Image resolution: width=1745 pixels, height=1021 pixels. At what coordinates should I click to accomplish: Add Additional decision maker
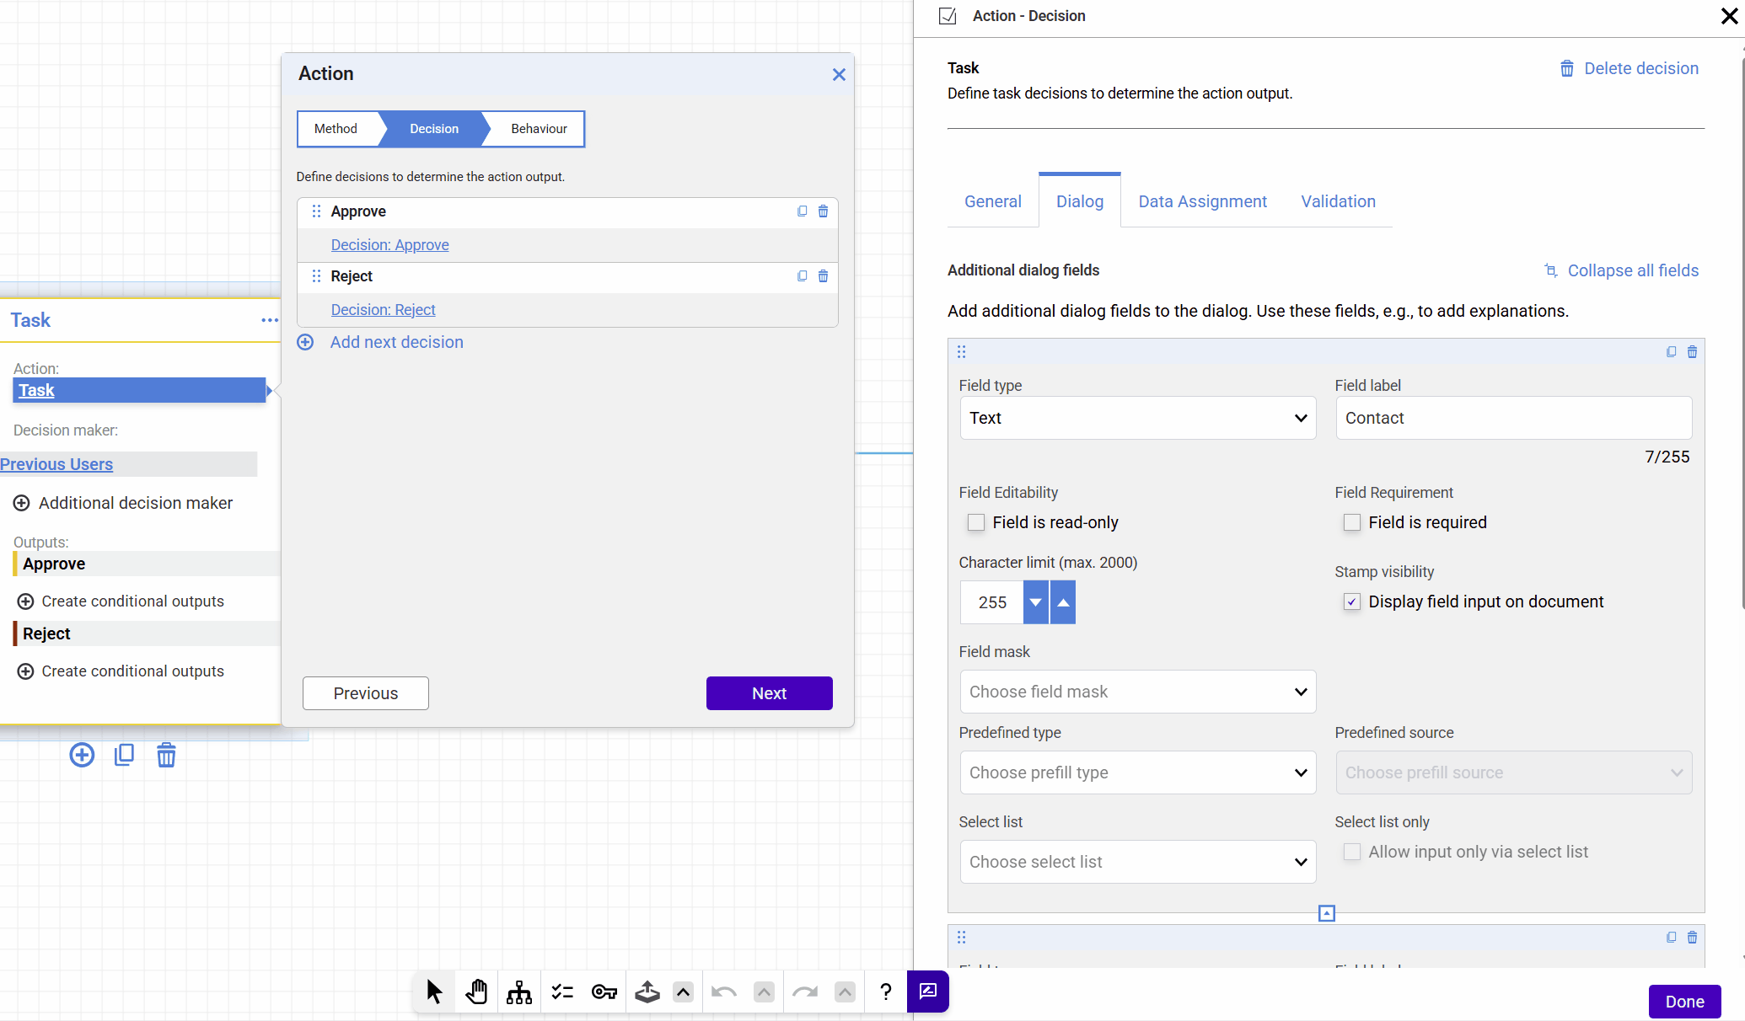pos(123,503)
